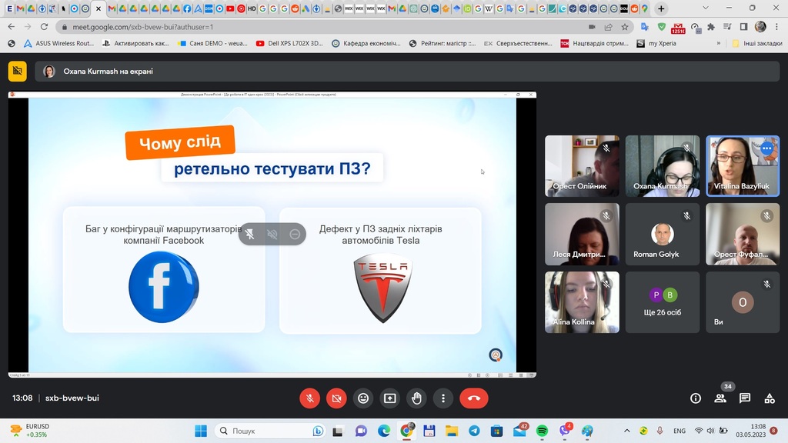The image size is (788, 443).
Task: Open the emoji reactions button
Action: (x=363, y=398)
